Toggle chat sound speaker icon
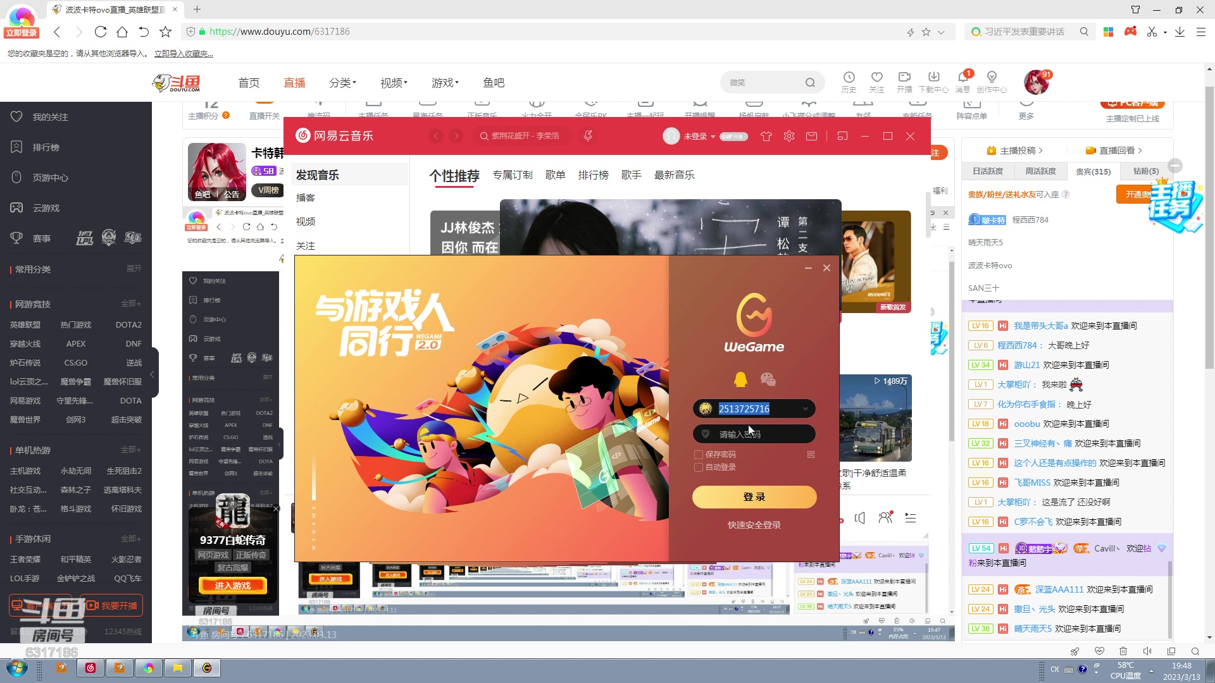The height and width of the screenshot is (683, 1215). [1147, 651]
